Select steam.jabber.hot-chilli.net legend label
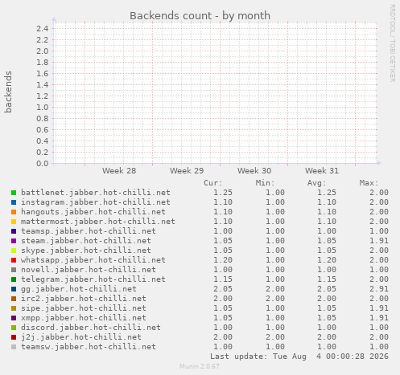The height and width of the screenshot is (375, 400). [86, 241]
